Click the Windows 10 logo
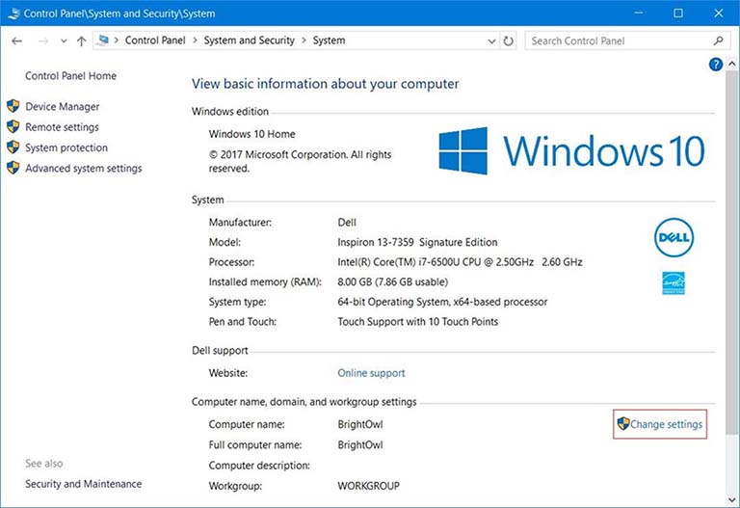 pos(571,151)
